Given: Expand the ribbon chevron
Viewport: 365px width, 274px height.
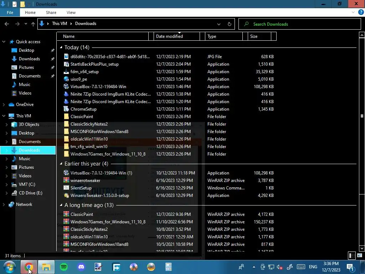Looking at the screenshot, I should coord(353,12).
